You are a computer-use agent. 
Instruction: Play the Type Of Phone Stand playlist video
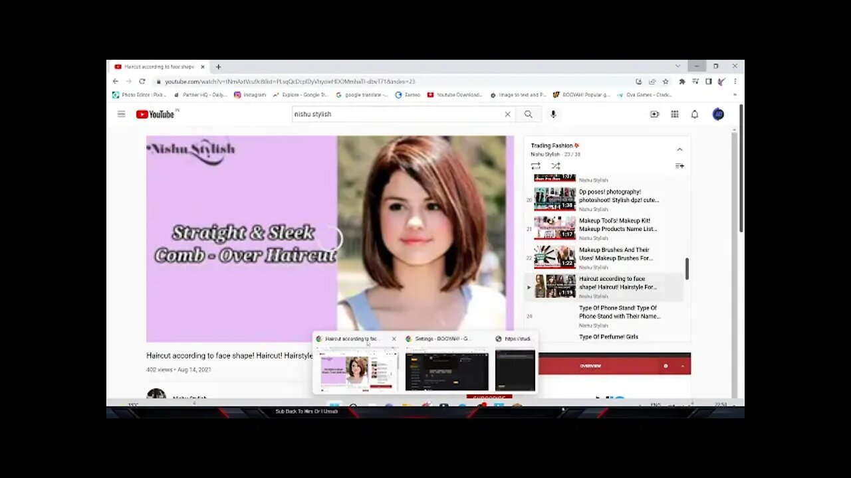click(604, 316)
